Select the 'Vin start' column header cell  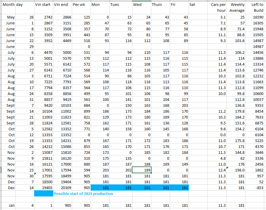(x=43, y=5)
